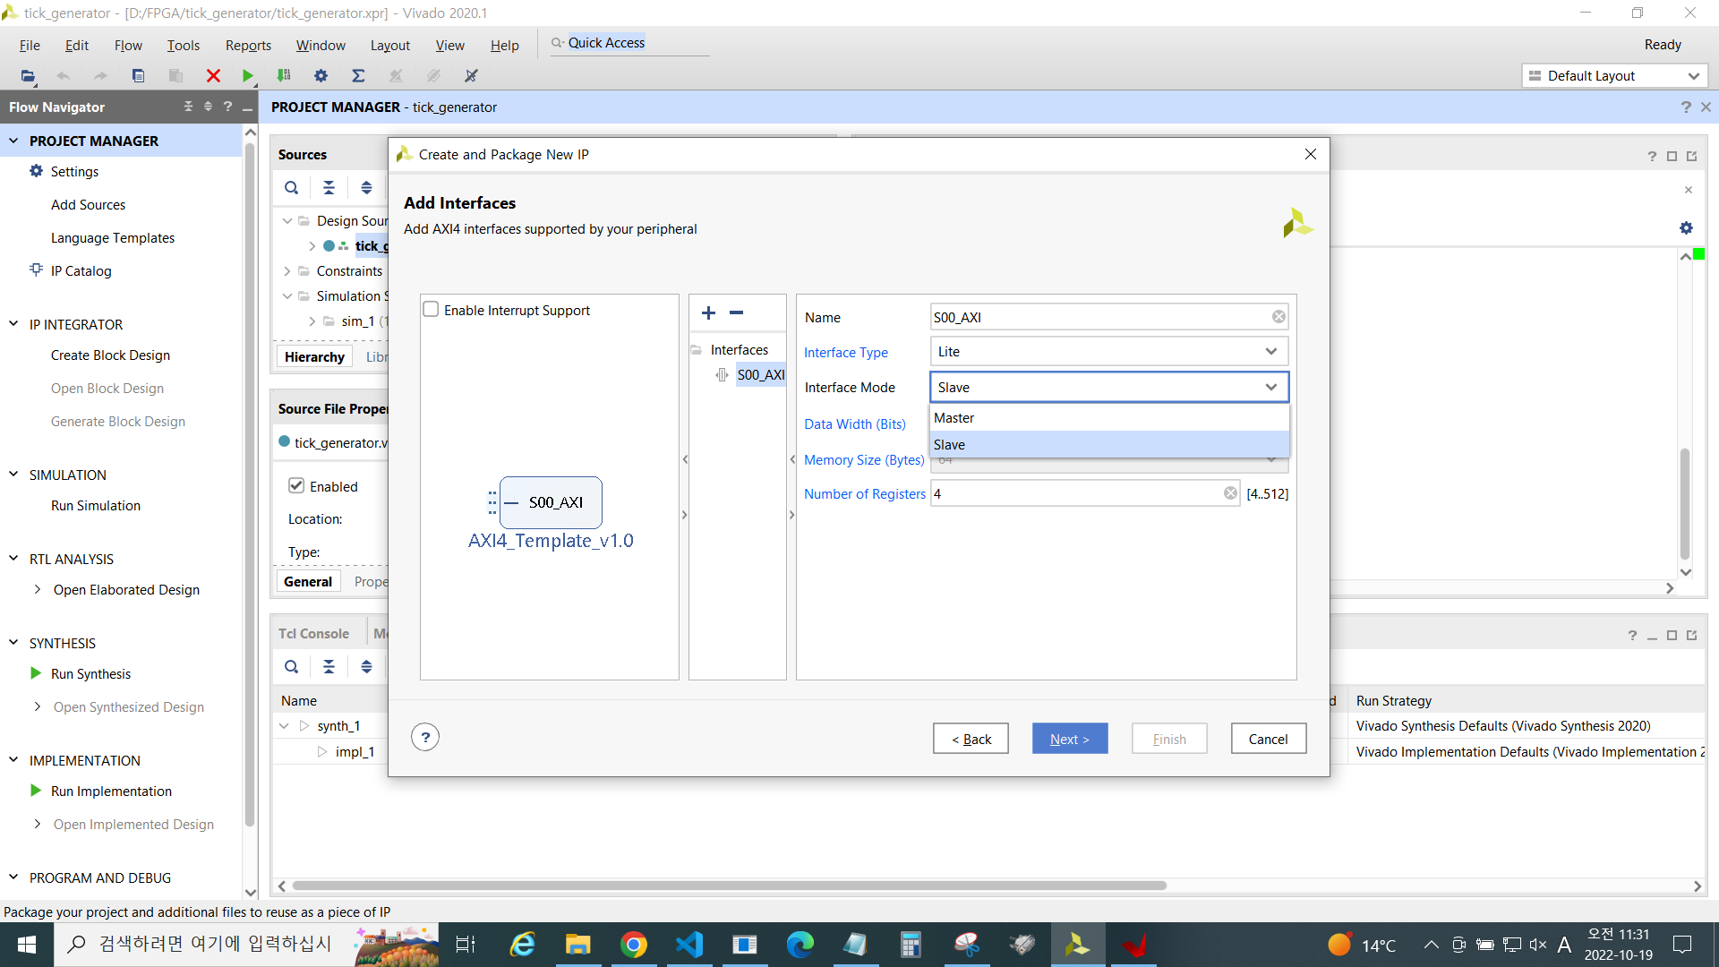Search in the Tcl Console panel

click(x=291, y=666)
